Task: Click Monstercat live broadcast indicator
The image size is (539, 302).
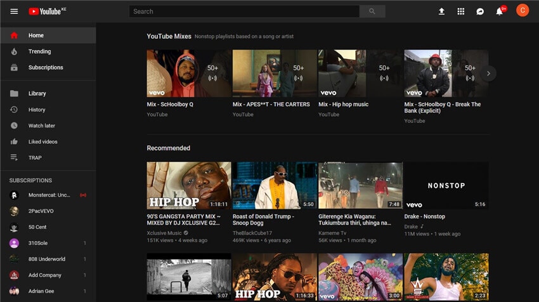Action: [83, 195]
